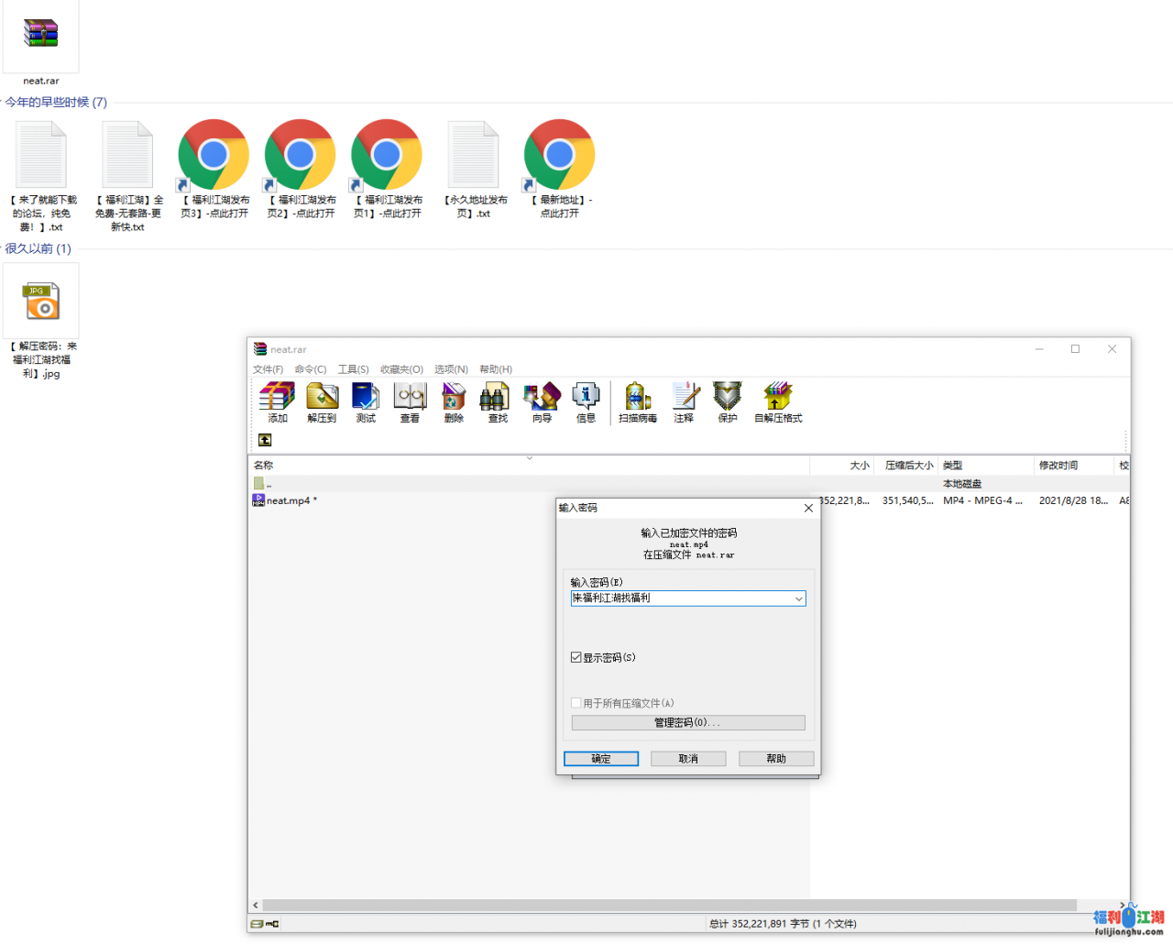Click the Delete (删除) toolbar icon
This screenshot has width=1173, height=944.
click(454, 401)
